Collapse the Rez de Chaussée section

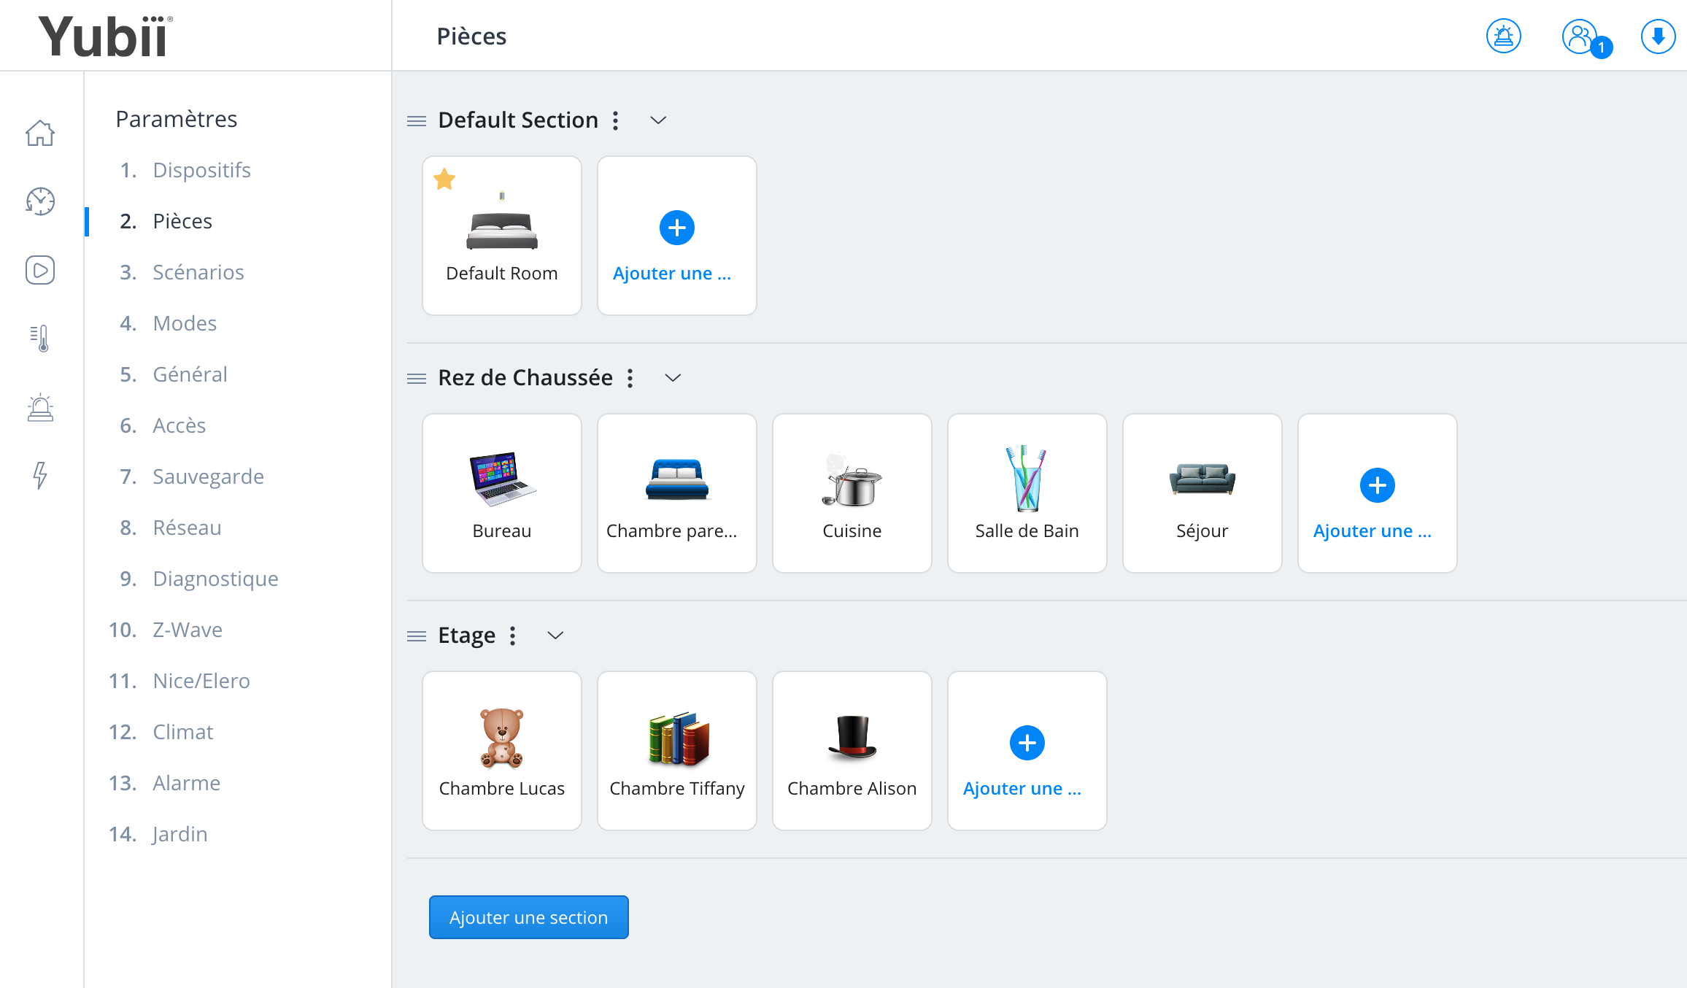click(x=673, y=378)
